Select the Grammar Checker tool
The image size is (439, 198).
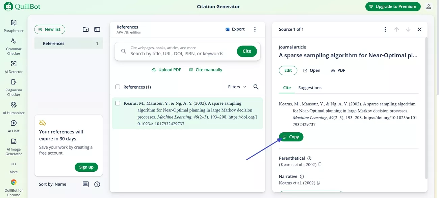coord(14,45)
